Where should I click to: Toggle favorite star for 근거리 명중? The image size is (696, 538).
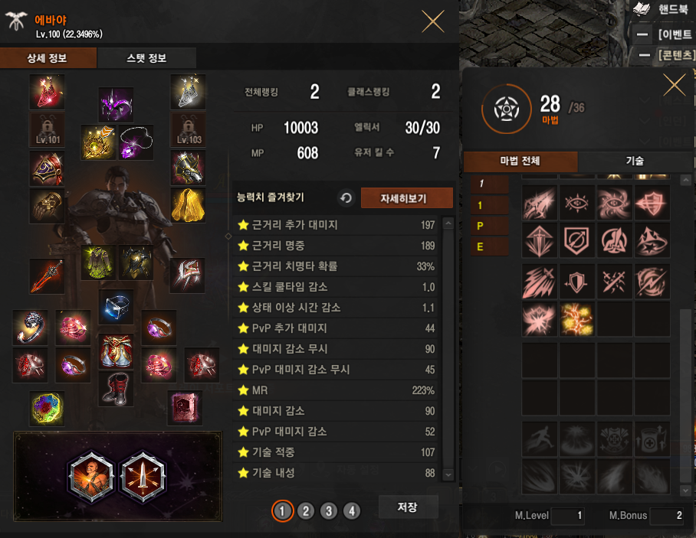tap(243, 246)
